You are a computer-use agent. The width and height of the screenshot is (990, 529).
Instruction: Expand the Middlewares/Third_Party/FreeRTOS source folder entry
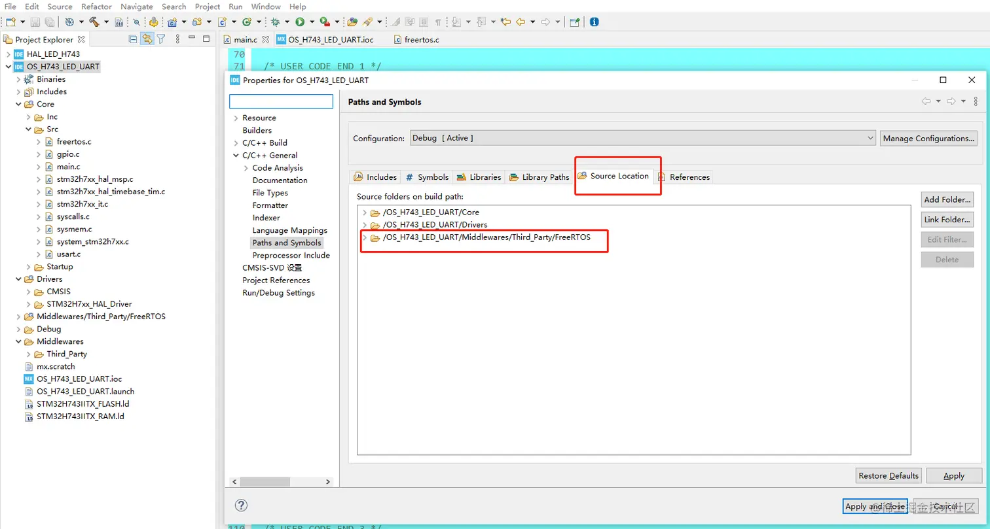tap(365, 237)
